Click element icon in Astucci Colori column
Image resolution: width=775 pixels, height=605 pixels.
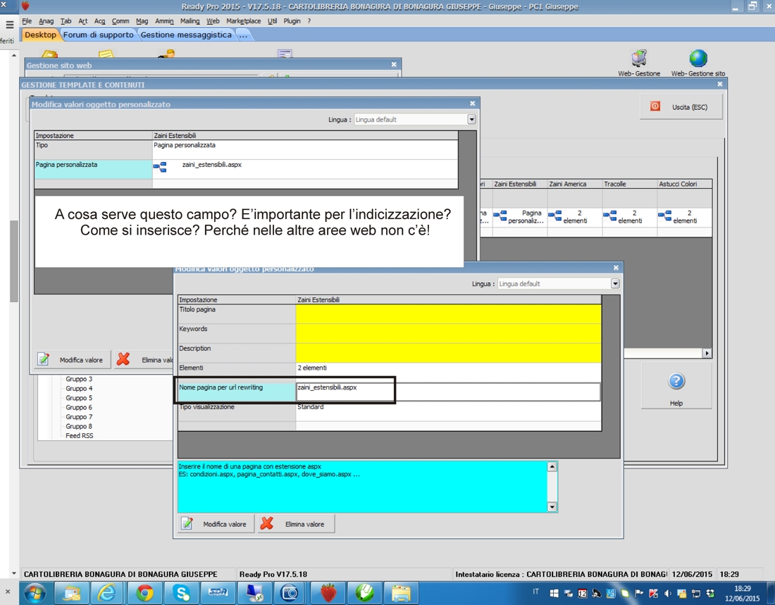coord(664,216)
